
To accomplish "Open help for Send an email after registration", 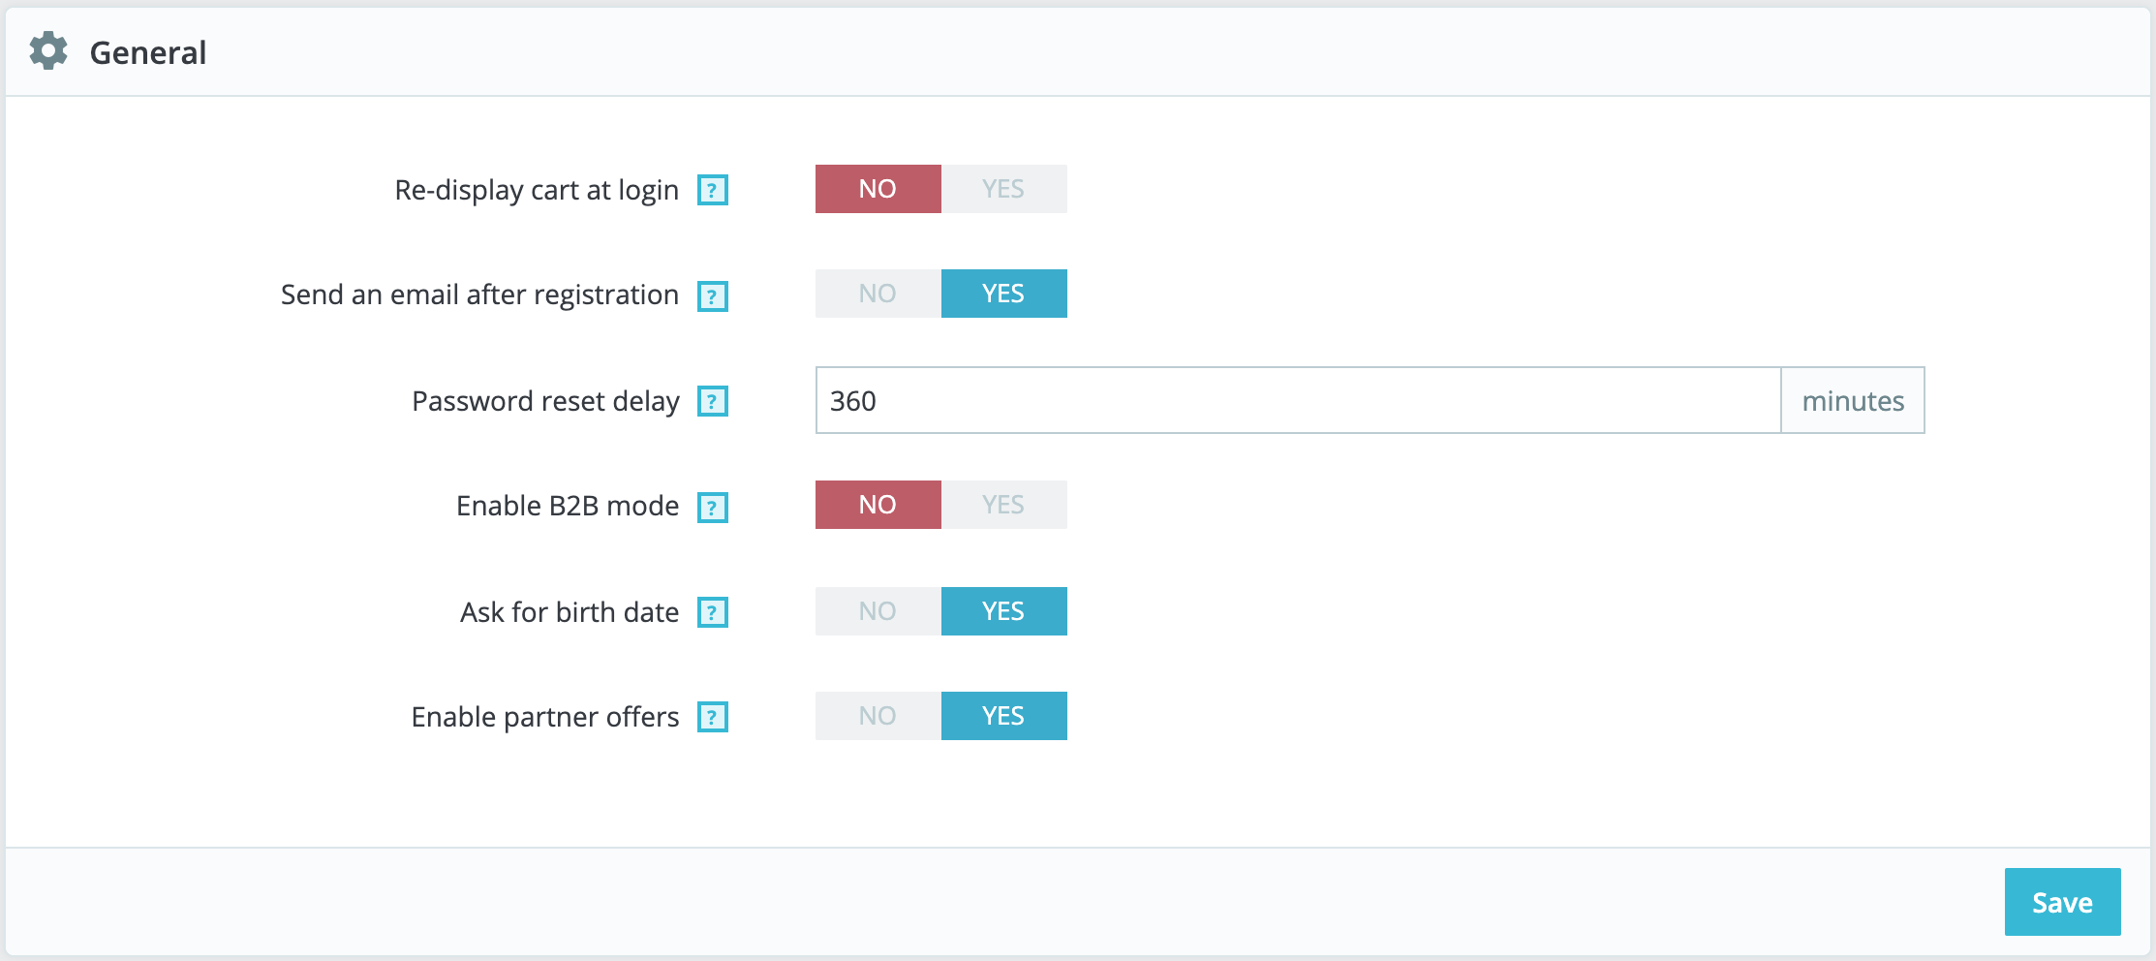I will pyautogui.click(x=714, y=297).
